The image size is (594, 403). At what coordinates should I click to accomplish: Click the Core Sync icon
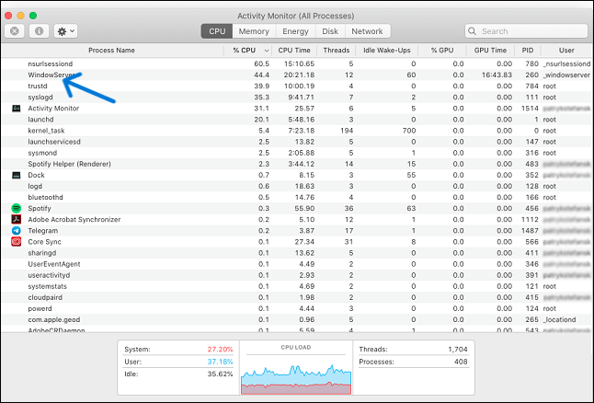pyautogui.click(x=17, y=242)
